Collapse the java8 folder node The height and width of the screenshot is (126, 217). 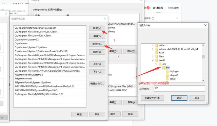(153, 60)
